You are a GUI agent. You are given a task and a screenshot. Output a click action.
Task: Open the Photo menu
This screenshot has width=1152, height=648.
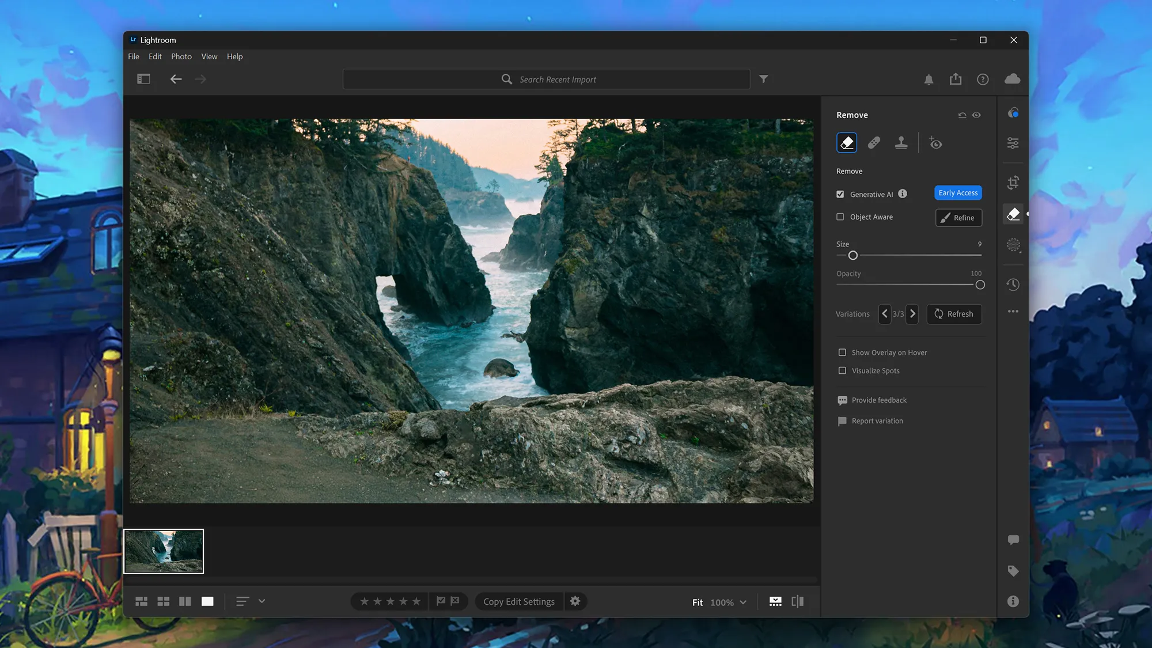[181, 56]
